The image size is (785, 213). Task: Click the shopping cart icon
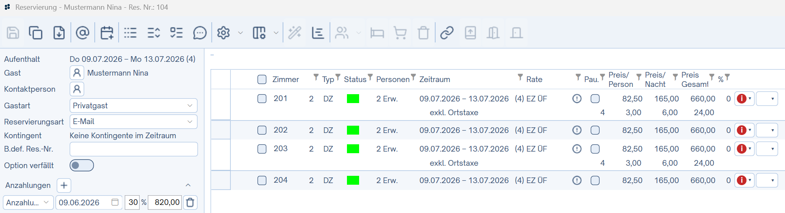click(x=400, y=33)
